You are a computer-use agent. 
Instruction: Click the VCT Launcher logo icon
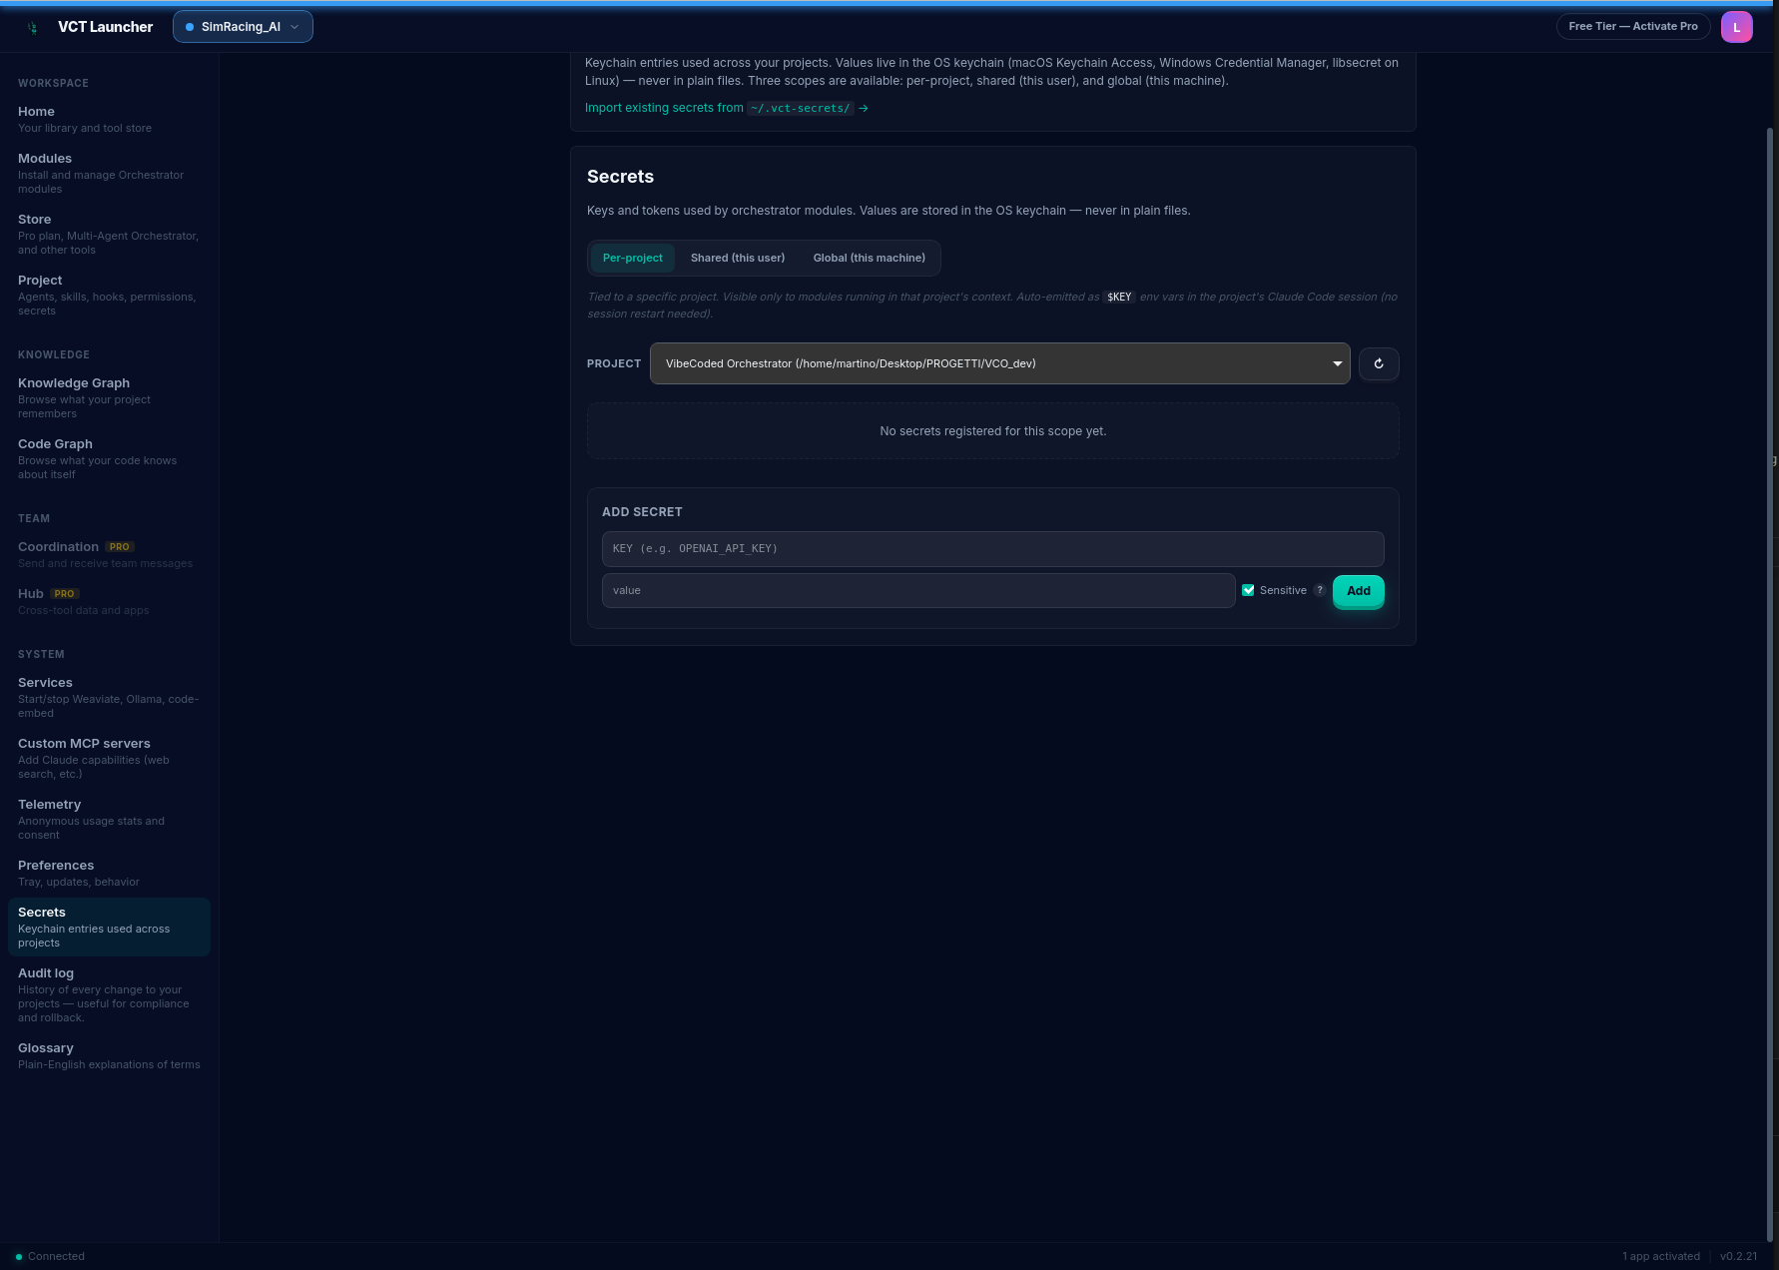pyautogui.click(x=33, y=27)
